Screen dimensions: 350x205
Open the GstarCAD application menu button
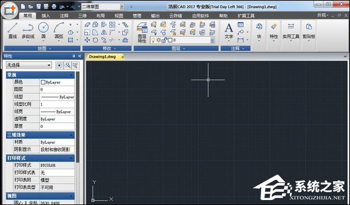[x=9, y=10]
